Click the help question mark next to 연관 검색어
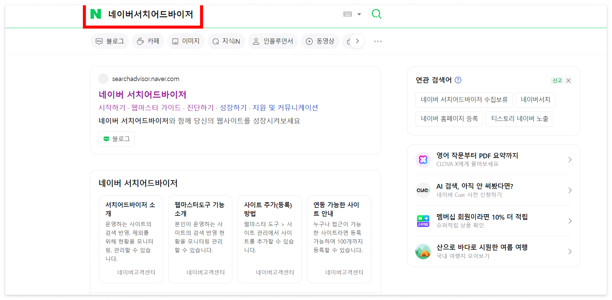Viewport: 612px width, 300px height. (458, 80)
